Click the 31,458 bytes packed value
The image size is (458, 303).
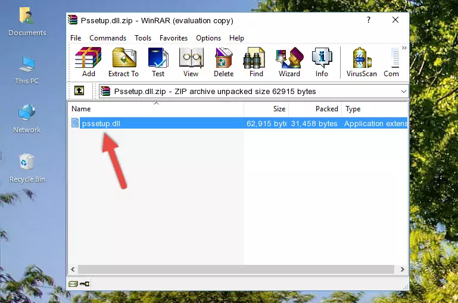tap(314, 123)
